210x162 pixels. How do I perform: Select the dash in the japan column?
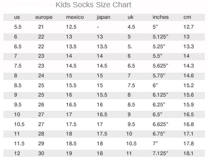[98, 27]
